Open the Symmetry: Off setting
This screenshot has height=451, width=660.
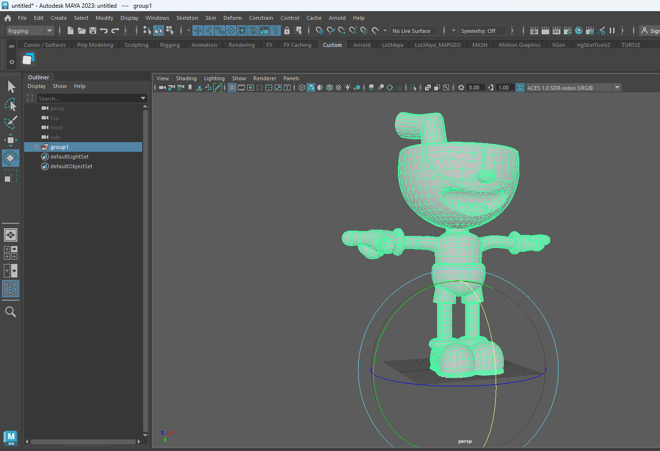[x=482, y=30]
